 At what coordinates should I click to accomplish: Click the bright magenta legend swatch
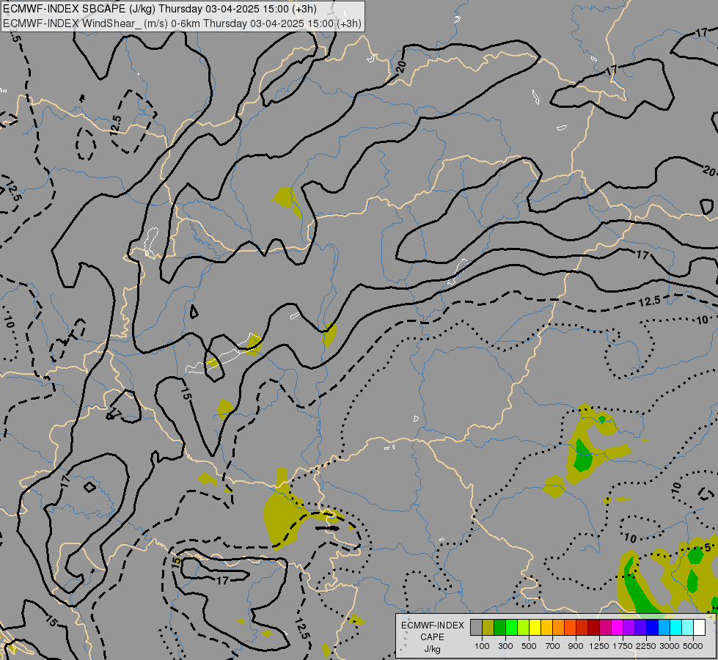coord(618,628)
